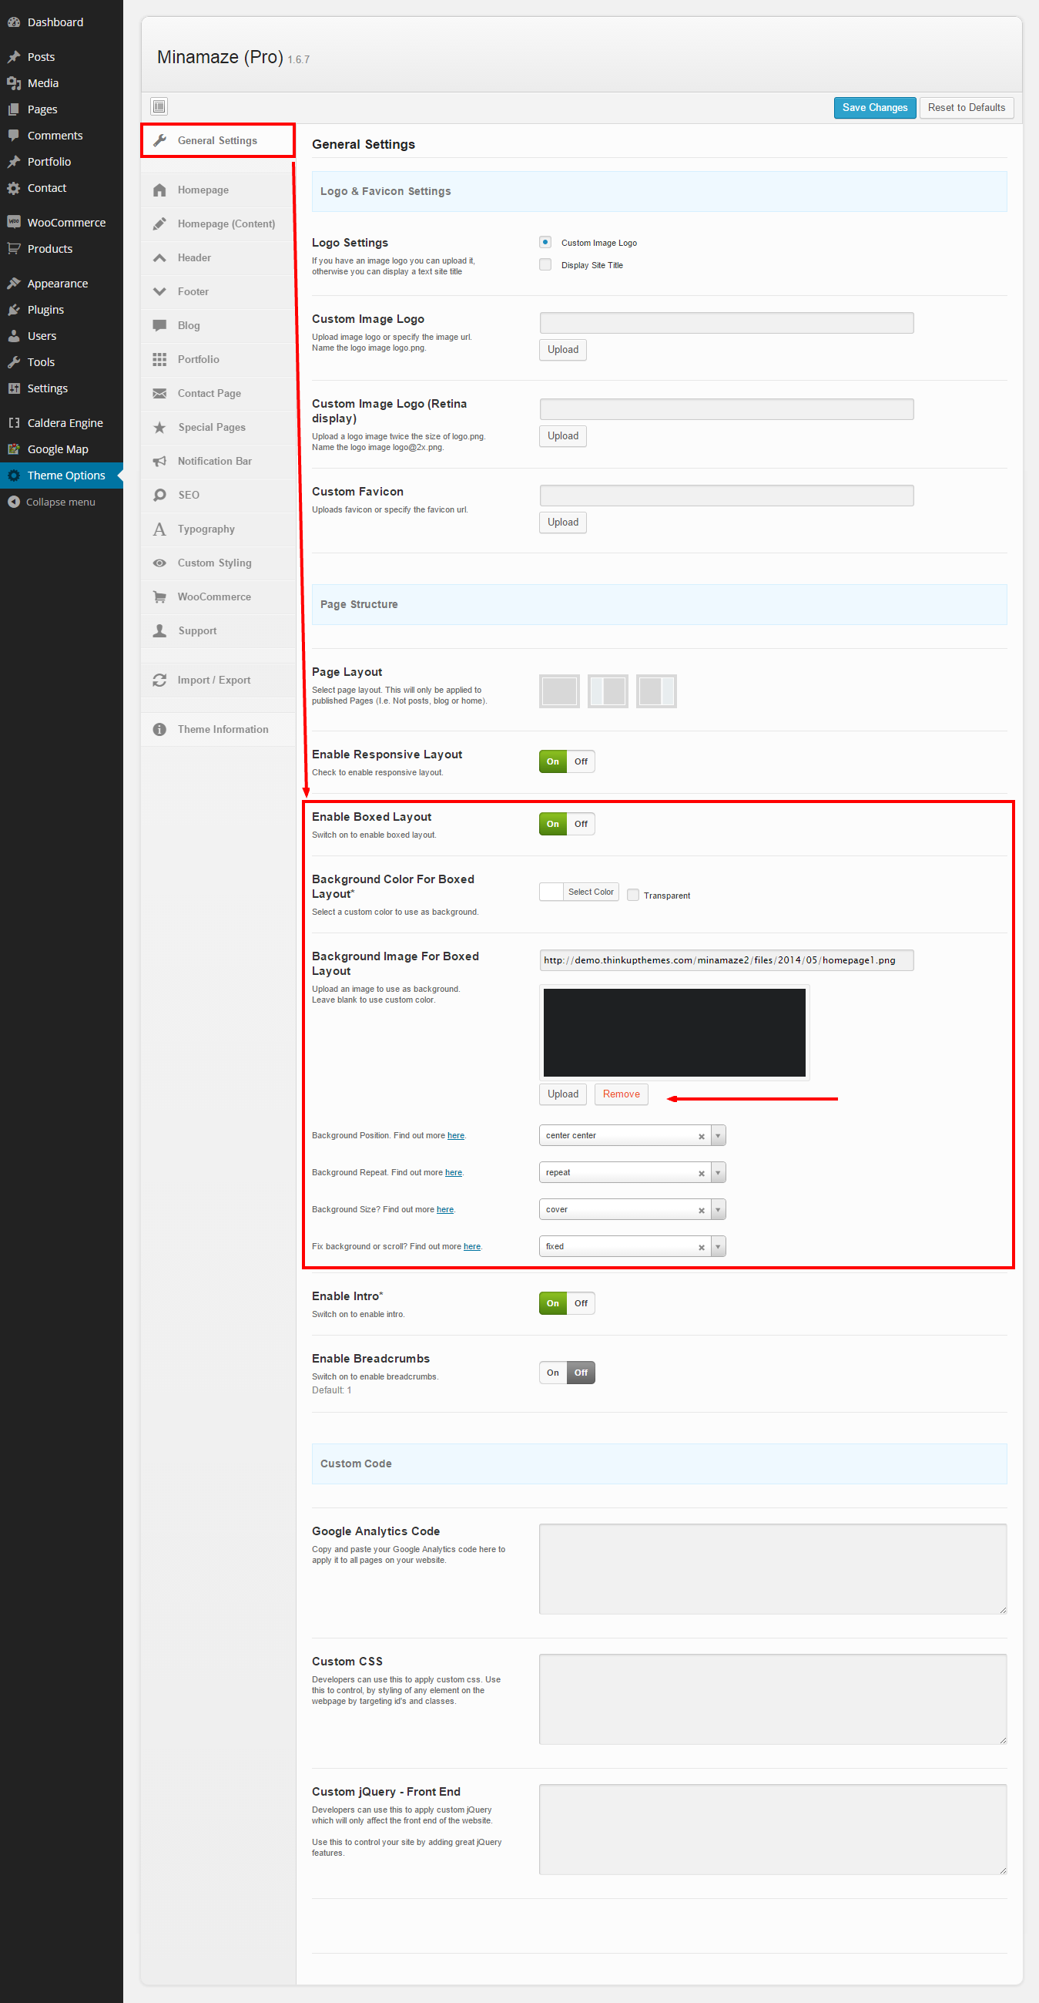Viewport: 1039px width, 2003px height.
Task: Open the fixed background attachment dropdown
Action: [632, 1246]
